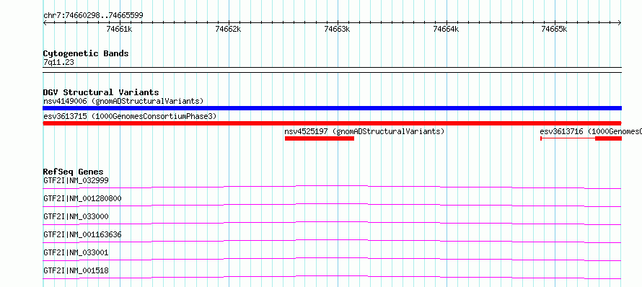Image resolution: width=642 pixels, height=287 pixels.
Task: Select the GTF2I|NM_001280800 transcript label
Action: 82,198
